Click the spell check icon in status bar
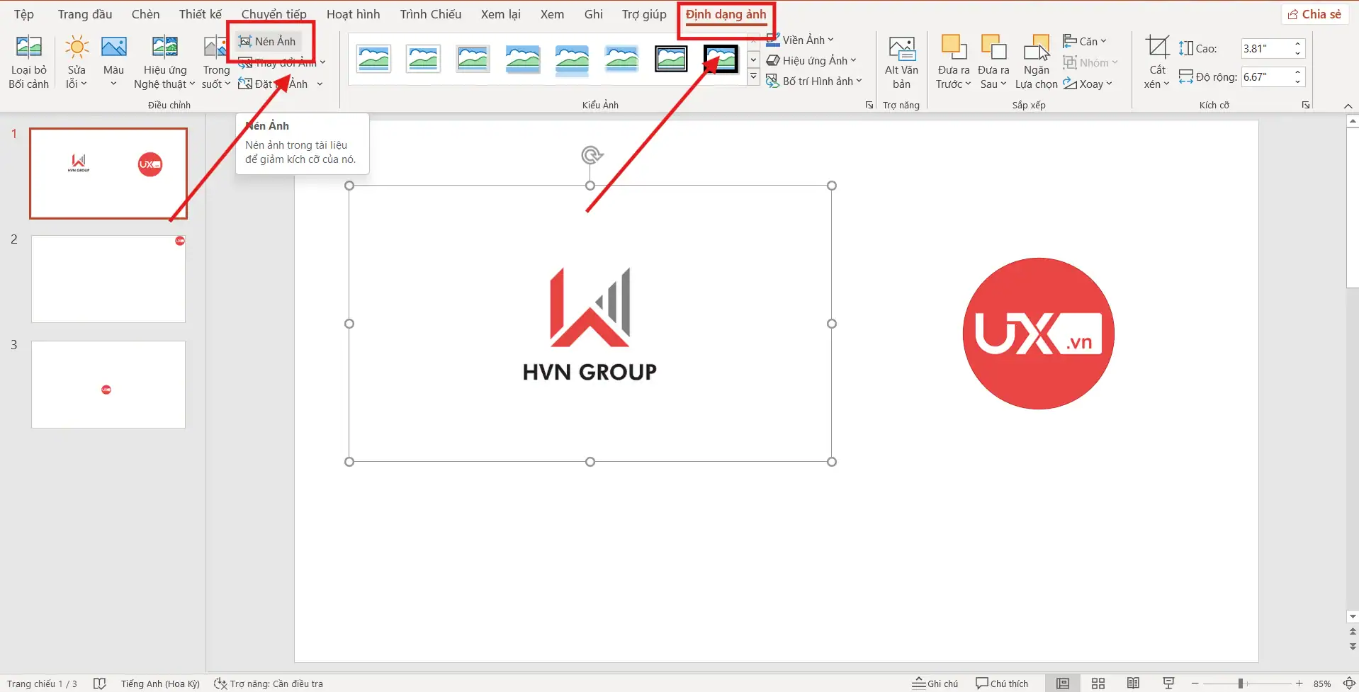 100,684
